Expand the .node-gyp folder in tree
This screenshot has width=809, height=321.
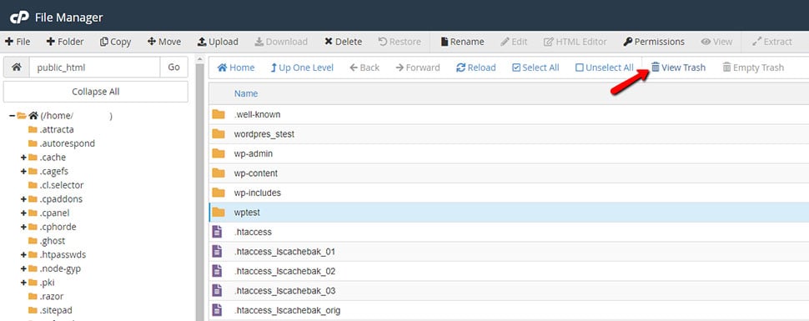(x=23, y=268)
